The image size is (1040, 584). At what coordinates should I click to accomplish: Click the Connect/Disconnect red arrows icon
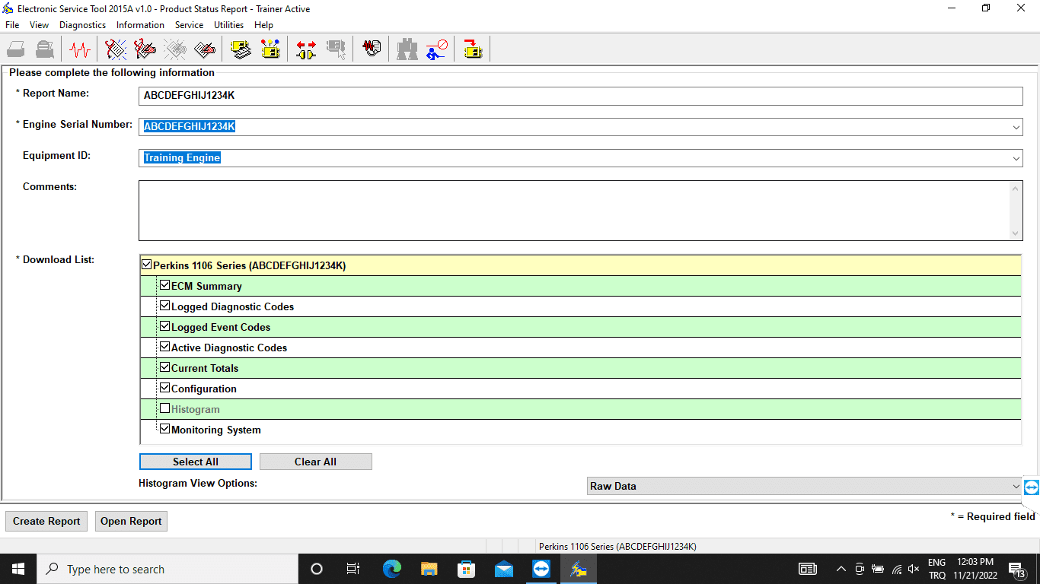[306, 50]
